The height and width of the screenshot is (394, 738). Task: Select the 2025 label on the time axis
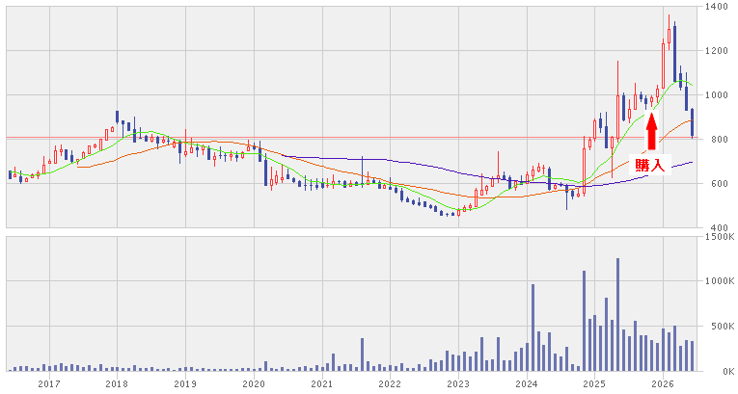[x=594, y=384]
